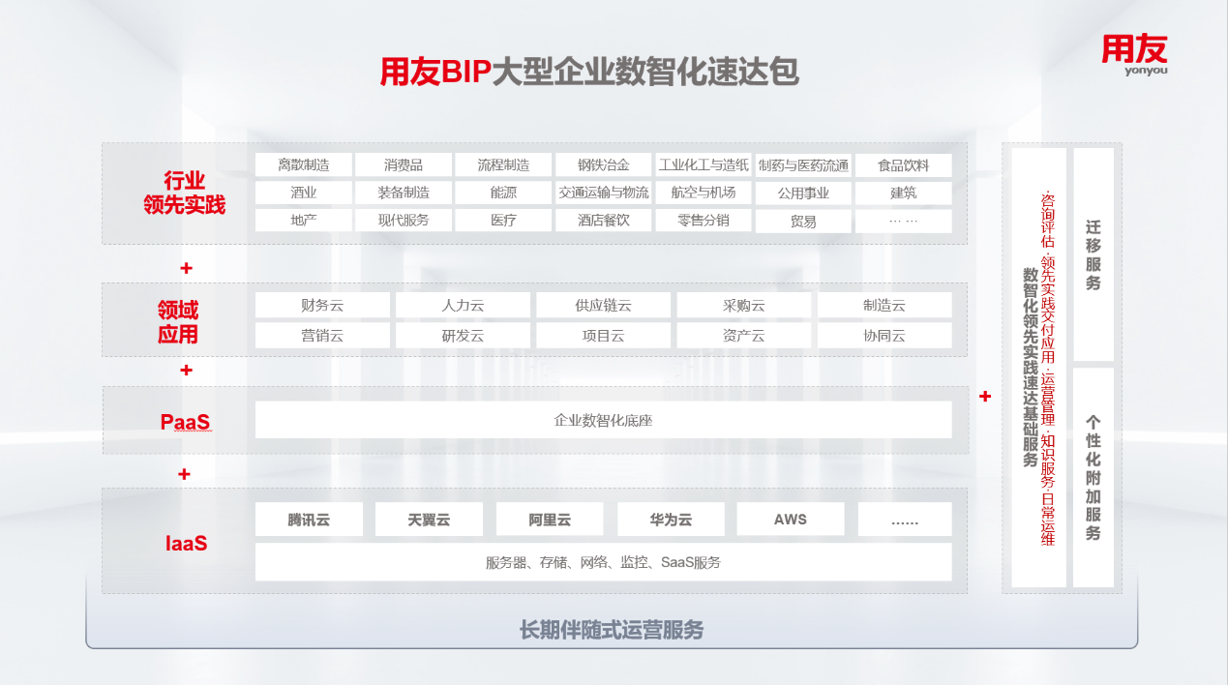Open the 财务云 domain application
This screenshot has height=685, width=1228.
[x=322, y=306]
